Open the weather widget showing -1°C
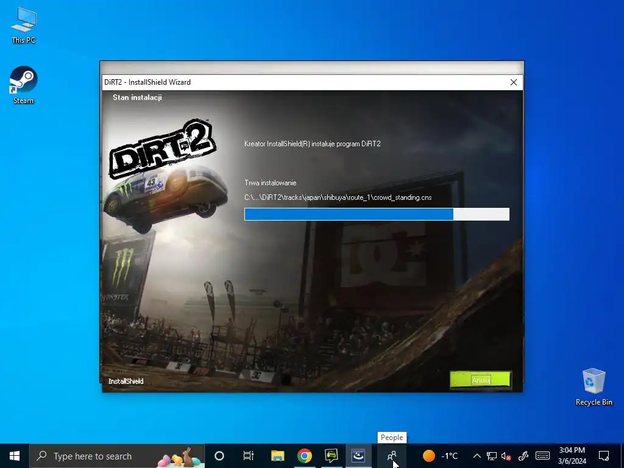Viewport: 624px width, 468px height. pos(440,456)
